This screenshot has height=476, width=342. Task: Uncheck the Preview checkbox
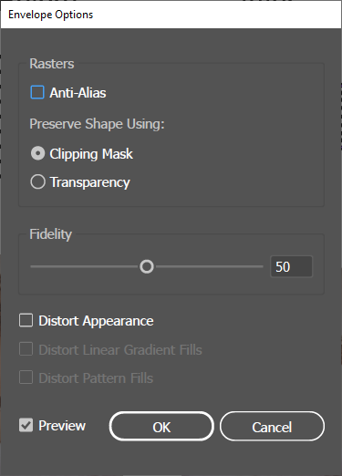26,425
